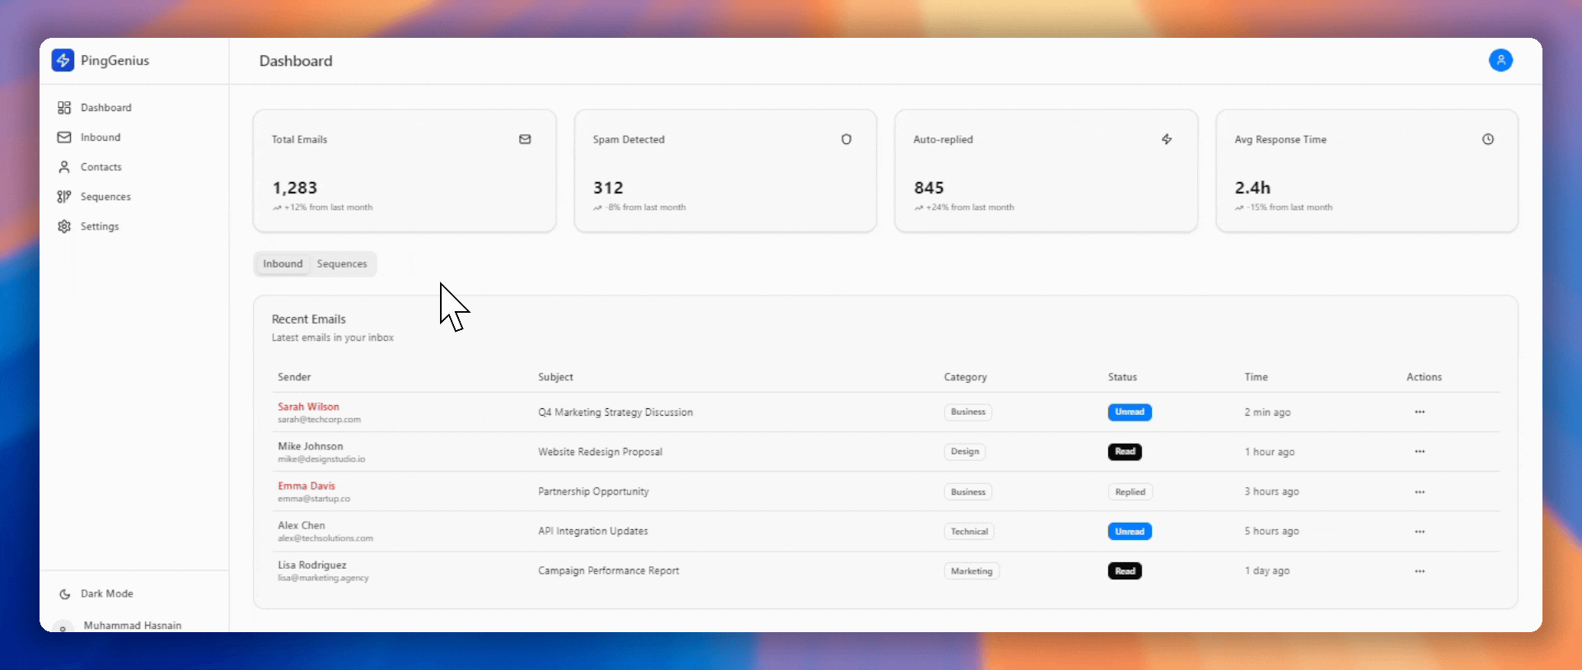Viewport: 1582px width, 670px height.
Task: Click the Emma Davis sender name
Action: click(x=307, y=486)
